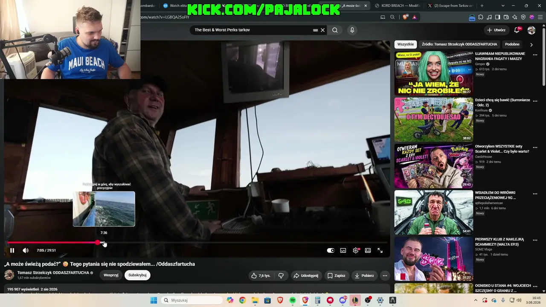The width and height of the screenshot is (546, 307).
Task: Open the Leo AI sparkle icon
Action: (515, 17)
